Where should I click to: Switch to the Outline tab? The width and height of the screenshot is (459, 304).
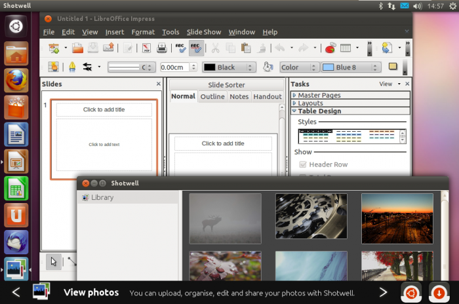coord(212,96)
